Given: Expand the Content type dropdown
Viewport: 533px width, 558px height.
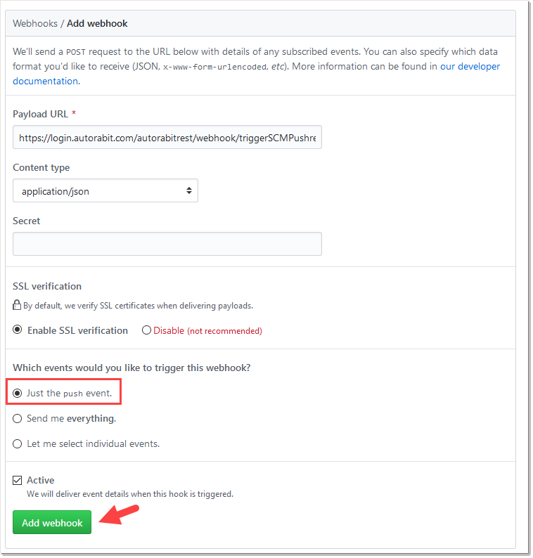Looking at the screenshot, I should click(105, 191).
